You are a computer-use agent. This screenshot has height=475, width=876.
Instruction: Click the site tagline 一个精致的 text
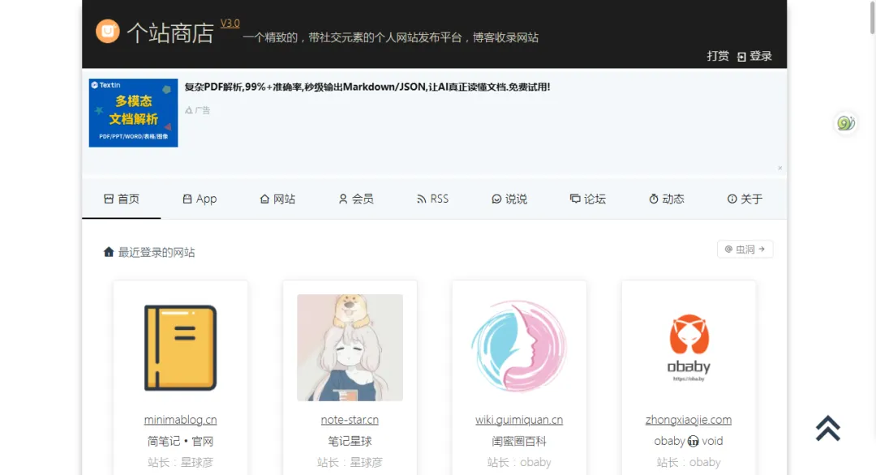[x=390, y=37]
